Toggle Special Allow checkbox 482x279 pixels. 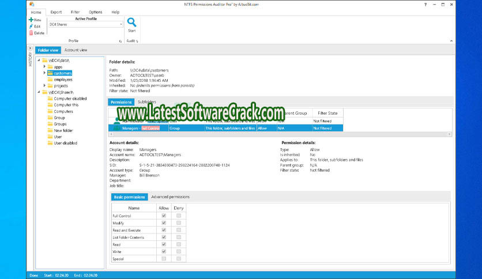tap(164, 259)
